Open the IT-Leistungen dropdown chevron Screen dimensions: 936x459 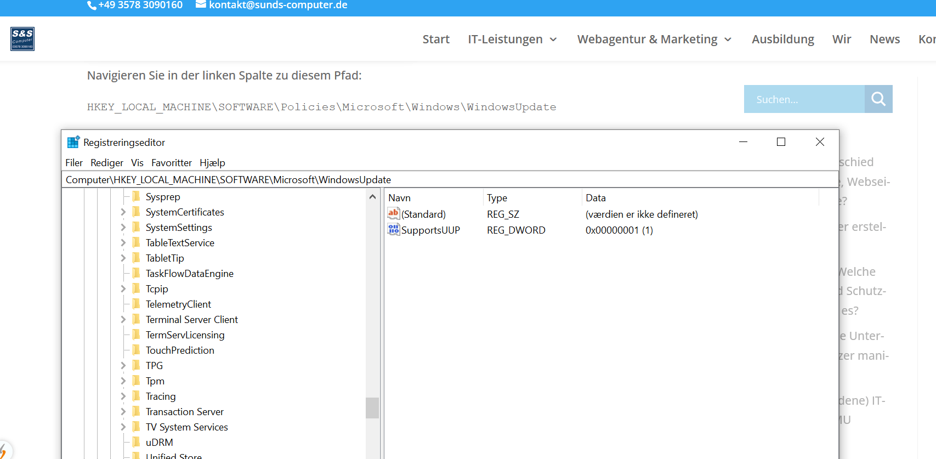(553, 39)
